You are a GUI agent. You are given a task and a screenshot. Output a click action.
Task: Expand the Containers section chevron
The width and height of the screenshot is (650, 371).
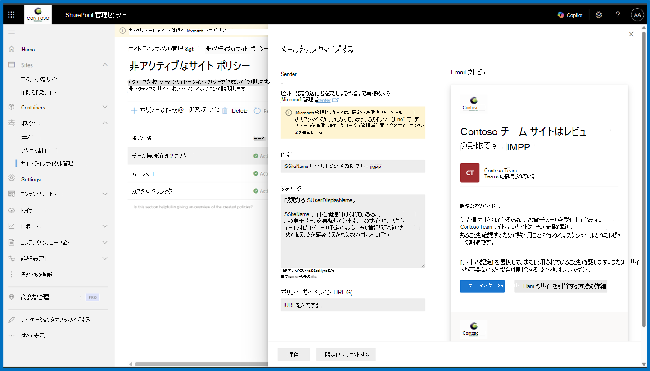(105, 107)
